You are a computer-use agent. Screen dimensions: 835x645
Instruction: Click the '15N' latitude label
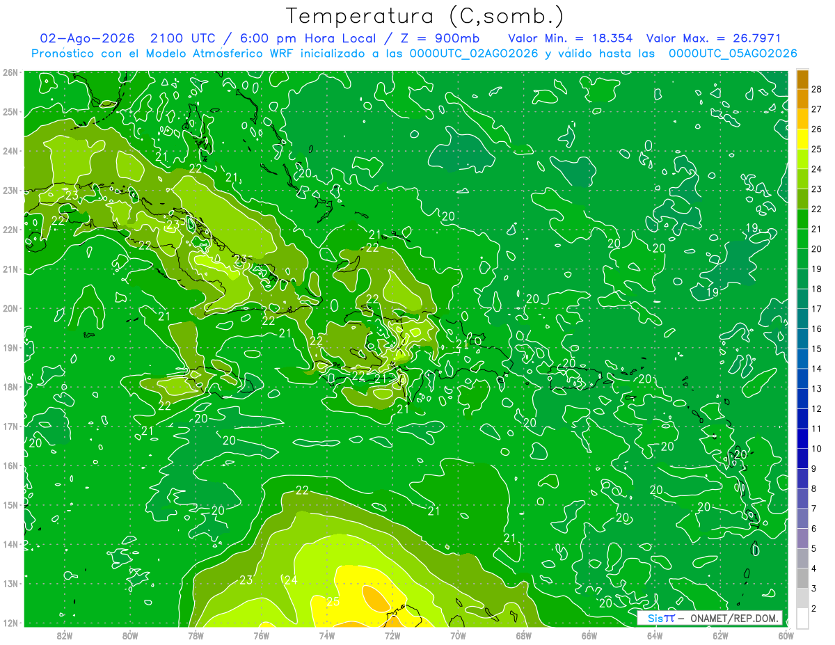click(10, 505)
